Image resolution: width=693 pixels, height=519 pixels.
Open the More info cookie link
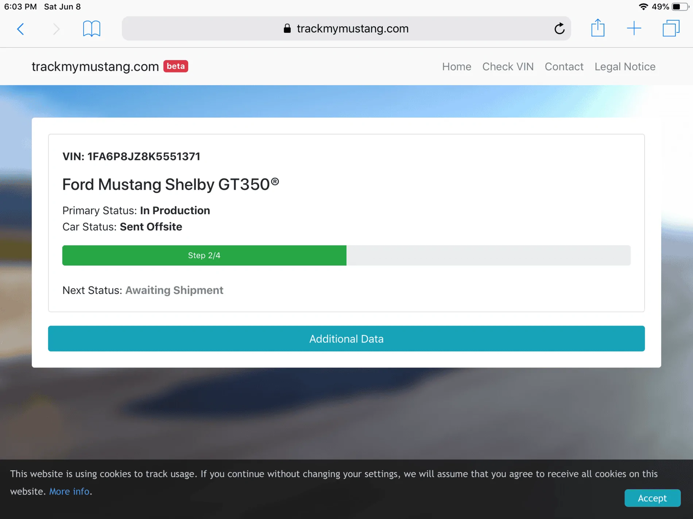(x=69, y=491)
